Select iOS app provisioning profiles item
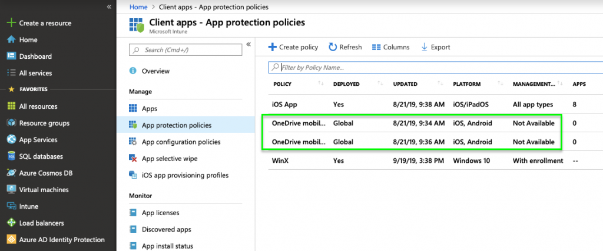This screenshot has height=251, width=603. click(x=185, y=175)
